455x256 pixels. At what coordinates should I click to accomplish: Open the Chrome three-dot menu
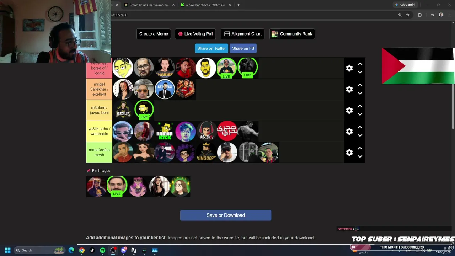tap(449, 15)
